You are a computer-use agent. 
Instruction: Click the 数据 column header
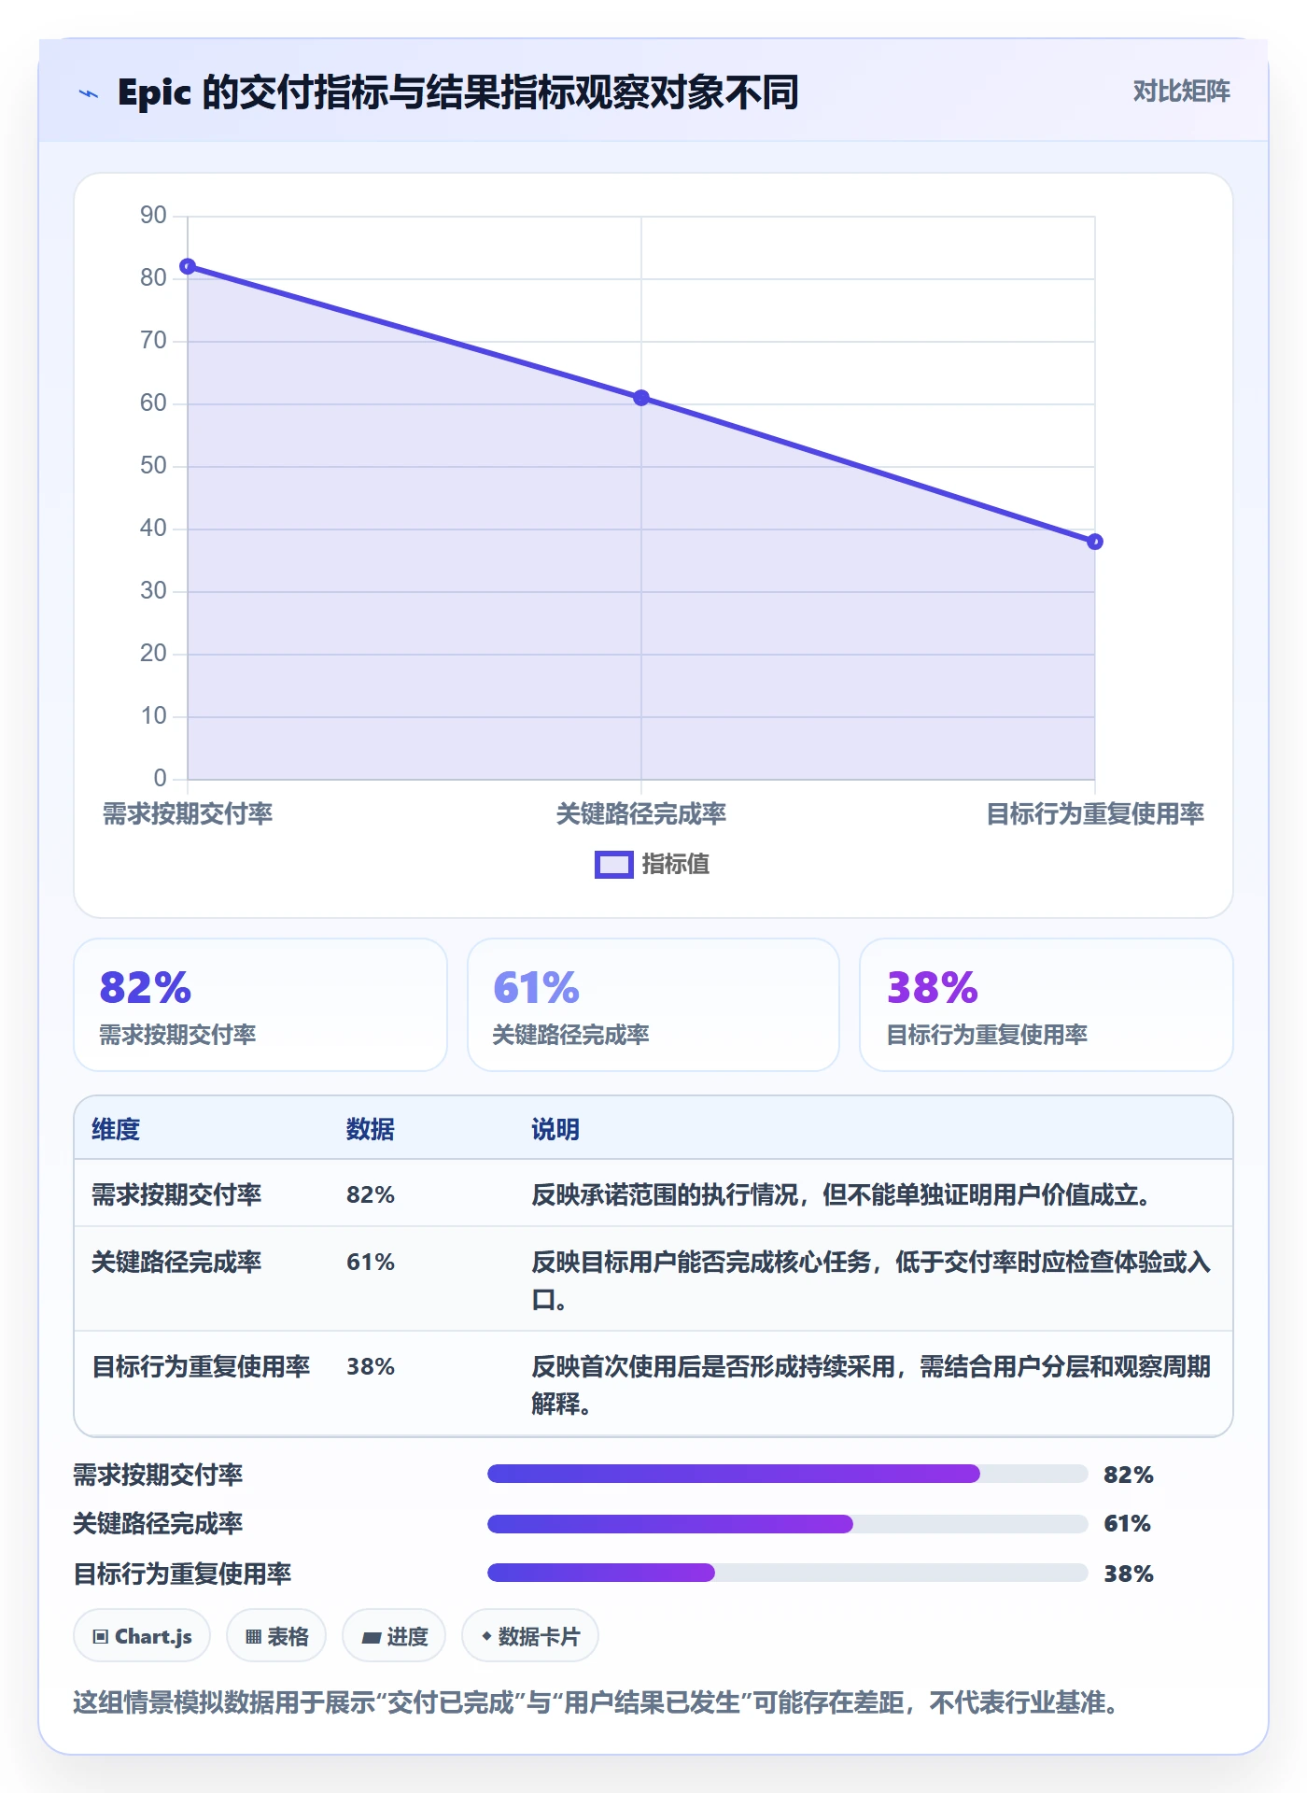click(371, 1129)
